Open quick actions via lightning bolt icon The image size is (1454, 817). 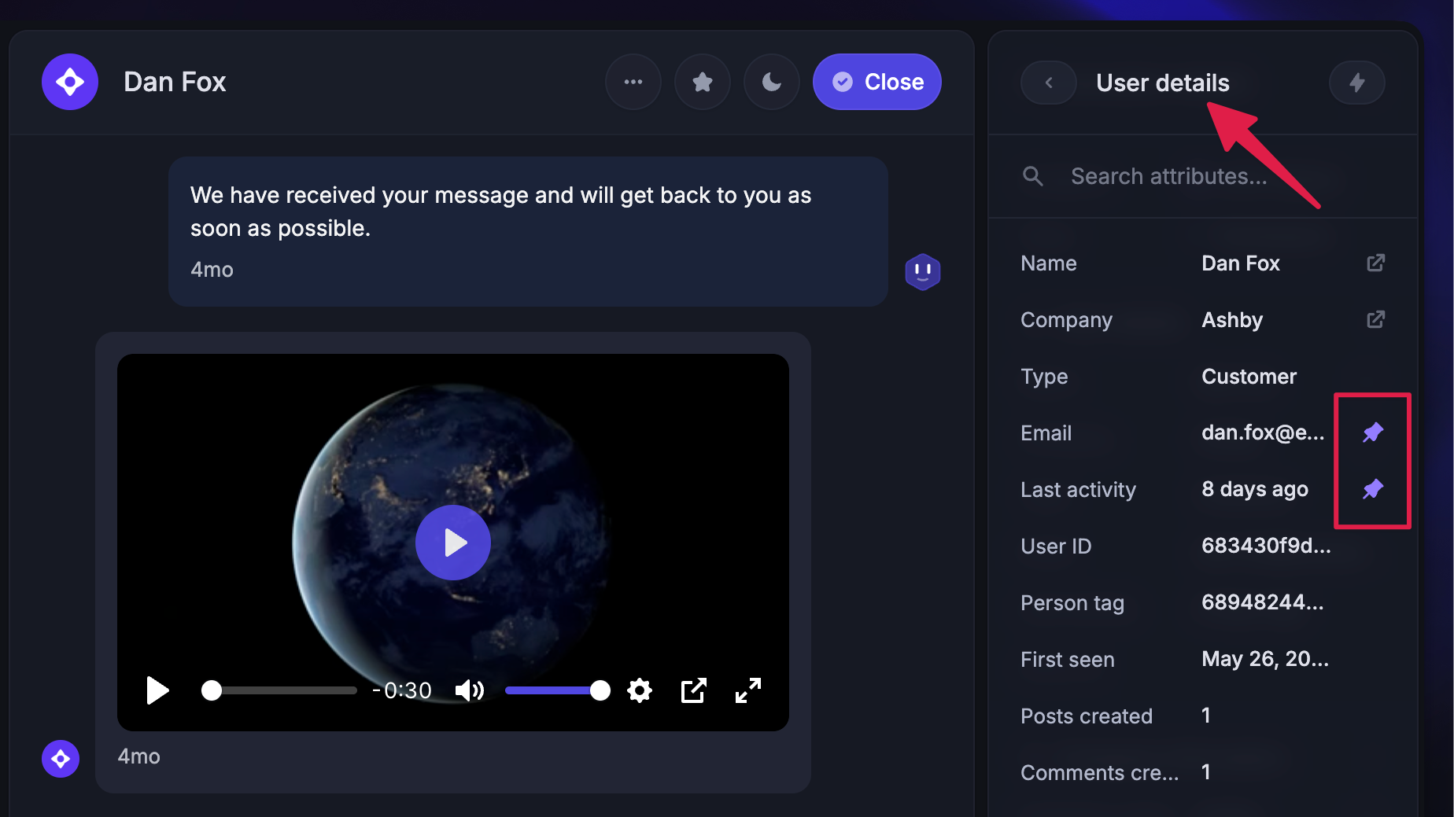pyautogui.click(x=1356, y=83)
